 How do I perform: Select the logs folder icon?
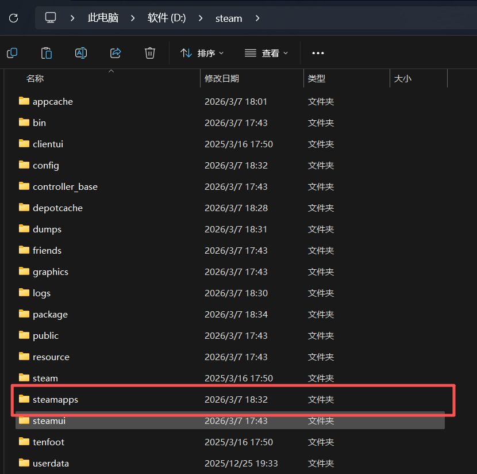pos(24,292)
